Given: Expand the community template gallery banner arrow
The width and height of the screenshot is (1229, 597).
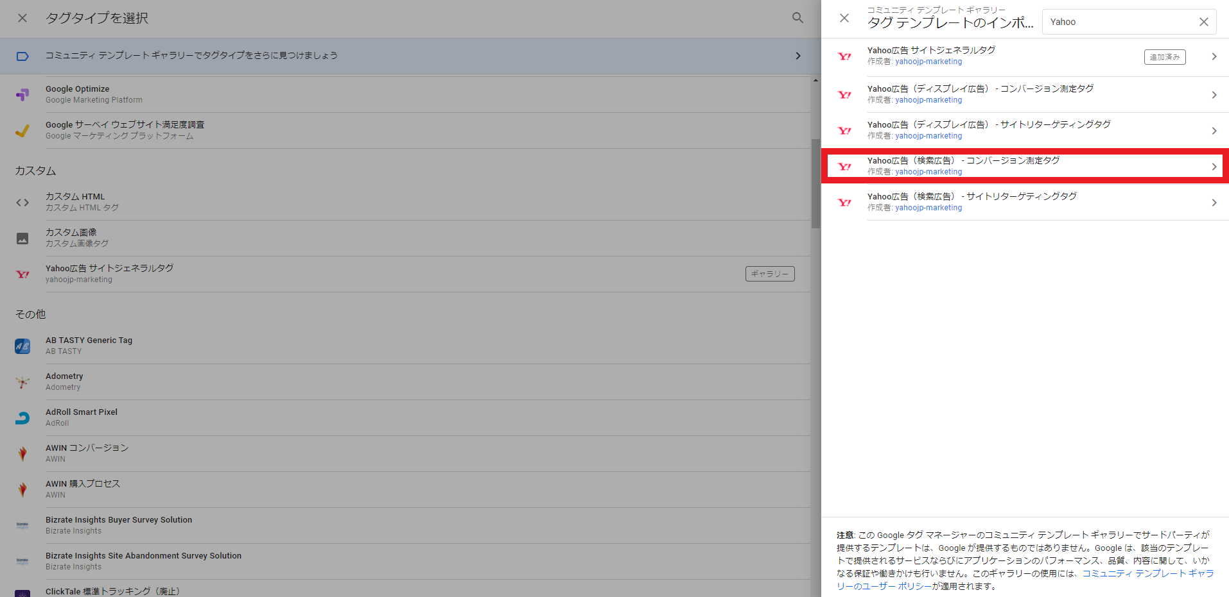Looking at the screenshot, I should click(x=798, y=56).
